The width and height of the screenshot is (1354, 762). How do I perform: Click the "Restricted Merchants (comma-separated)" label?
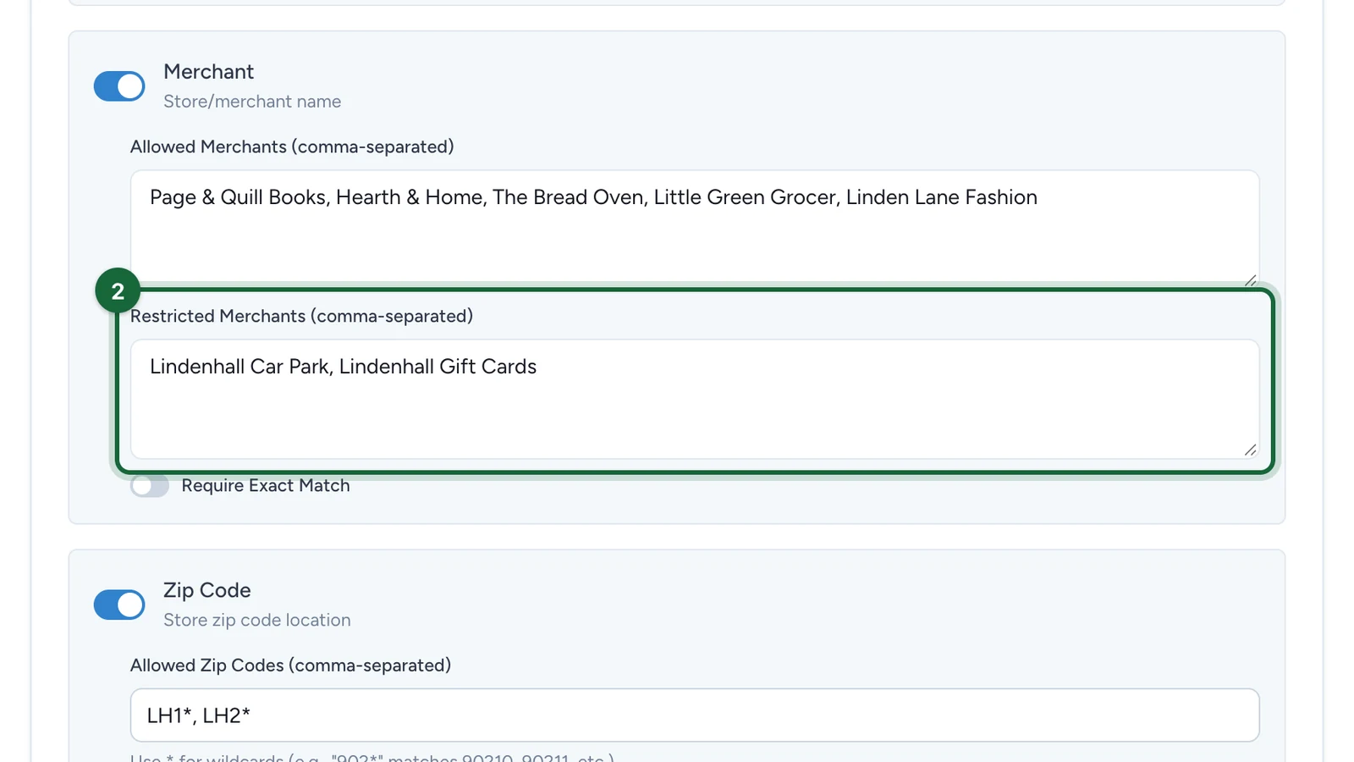coord(302,316)
